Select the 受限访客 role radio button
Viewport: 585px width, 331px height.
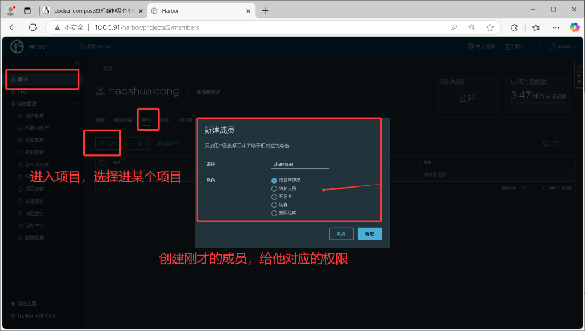tap(274, 213)
